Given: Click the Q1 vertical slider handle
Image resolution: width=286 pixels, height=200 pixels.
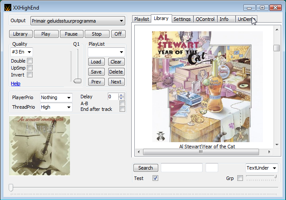Looking at the screenshot, I should (77, 81).
